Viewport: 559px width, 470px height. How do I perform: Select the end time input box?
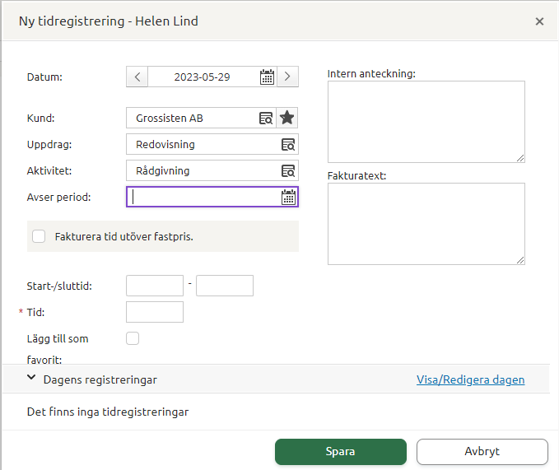[225, 286]
